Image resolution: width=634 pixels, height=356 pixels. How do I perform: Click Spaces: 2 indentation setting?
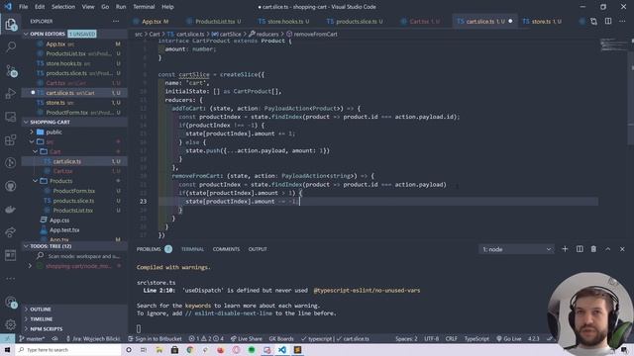coord(406,338)
